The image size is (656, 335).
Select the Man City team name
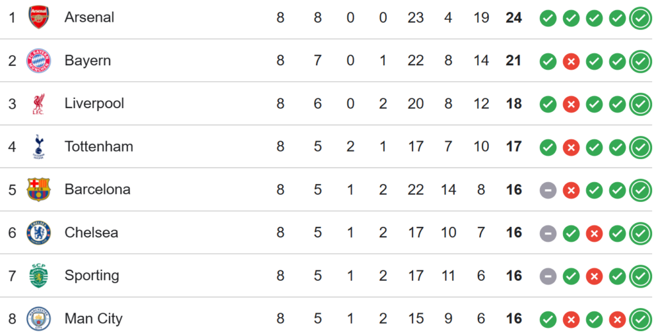(94, 318)
